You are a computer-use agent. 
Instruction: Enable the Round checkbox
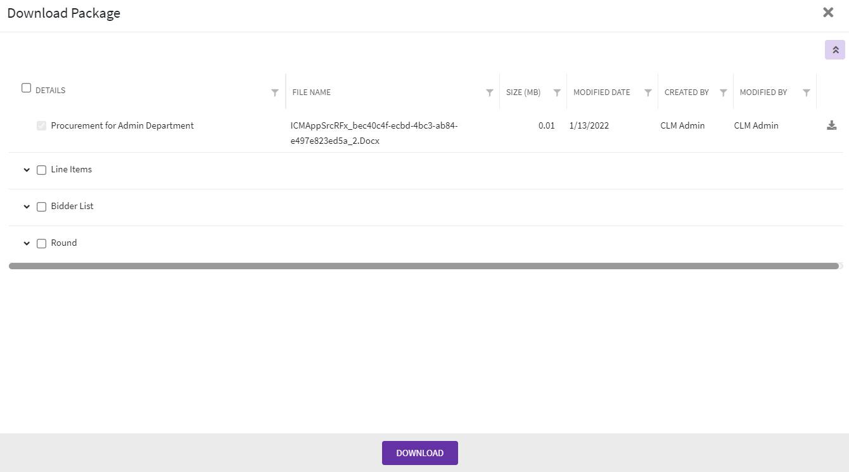point(42,243)
